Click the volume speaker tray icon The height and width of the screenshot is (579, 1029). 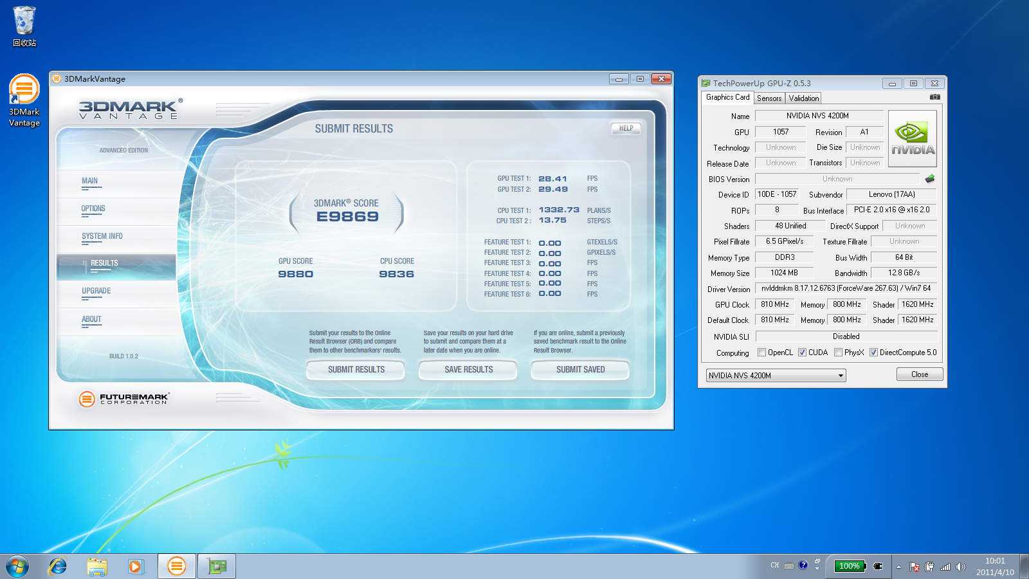pyautogui.click(x=961, y=567)
